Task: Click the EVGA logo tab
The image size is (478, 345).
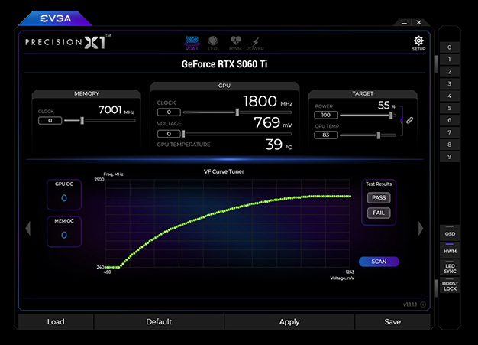Action: (x=56, y=18)
